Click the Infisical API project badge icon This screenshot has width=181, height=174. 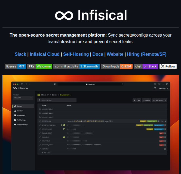point(39,95)
